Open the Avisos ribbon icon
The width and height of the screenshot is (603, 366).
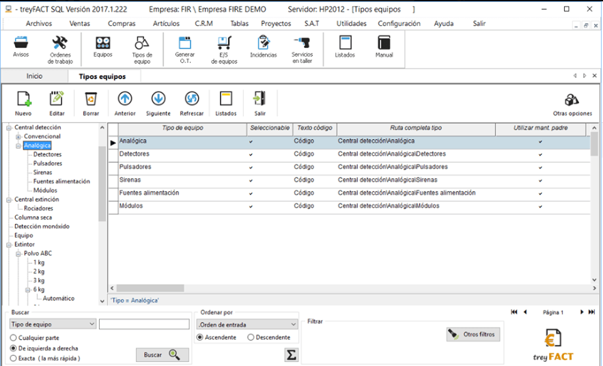click(20, 43)
